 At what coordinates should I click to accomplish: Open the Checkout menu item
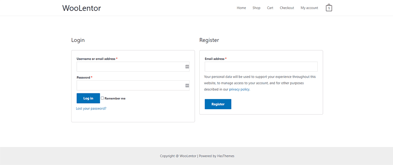[x=287, y=8]
